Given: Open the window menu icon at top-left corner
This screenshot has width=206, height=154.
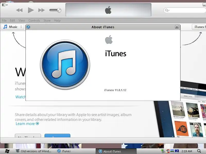Looking at the screenshot, I should [x=5, y=5].
